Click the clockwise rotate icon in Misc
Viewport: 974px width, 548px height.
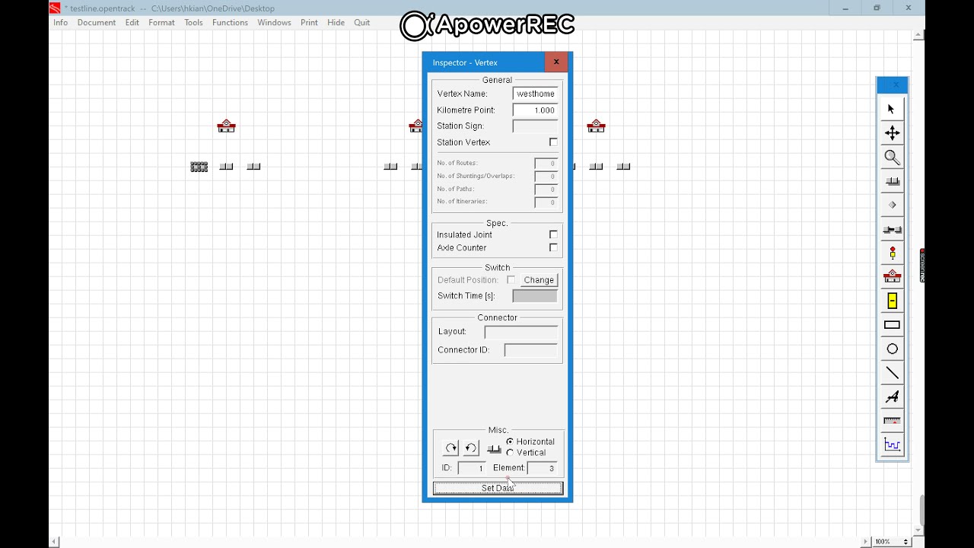click(451, 448)
